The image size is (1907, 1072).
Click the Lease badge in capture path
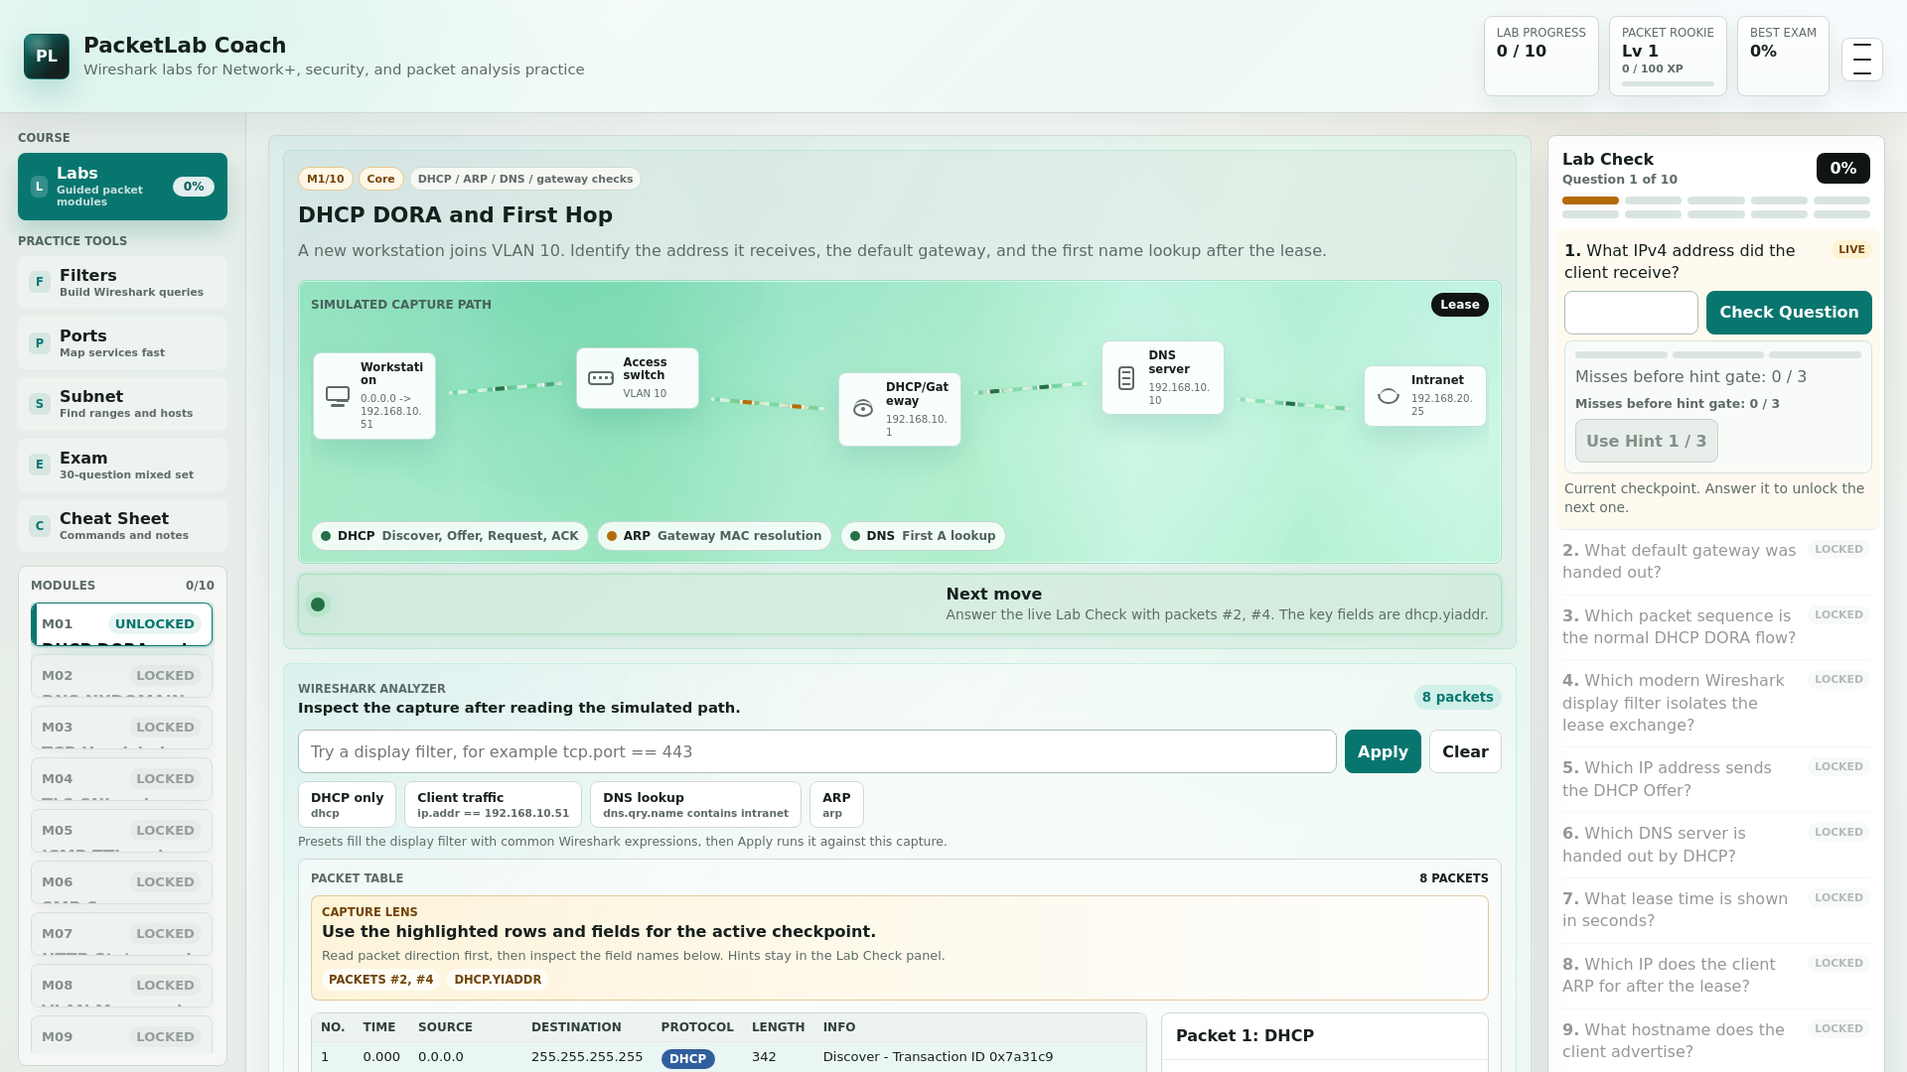[1459, 305]
